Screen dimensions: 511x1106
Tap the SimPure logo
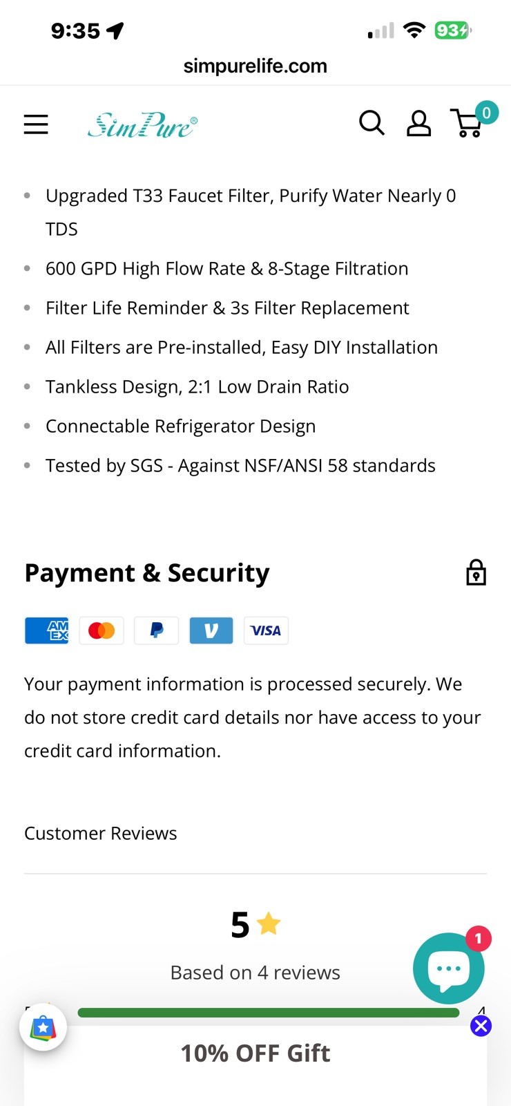pyautogui.click(x=142, y=124)
